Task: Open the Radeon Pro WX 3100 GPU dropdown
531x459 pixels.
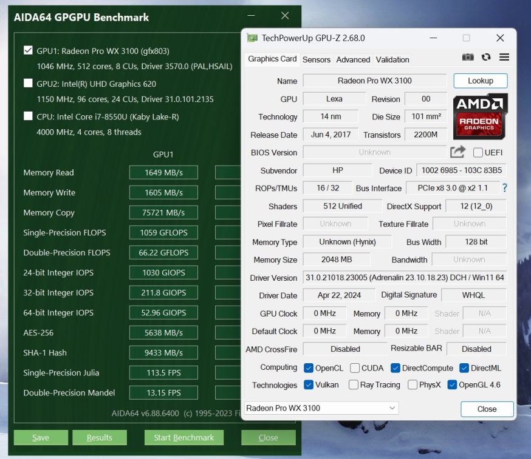Action: click(321, 408)
